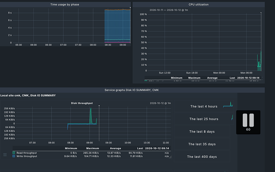
Task: Click the Read throughput green legend swatch
Action: 14,153
